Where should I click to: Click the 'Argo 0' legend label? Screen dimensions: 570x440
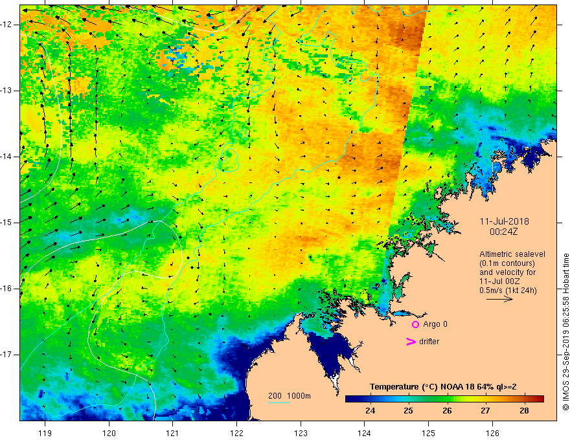pos(435,324)
